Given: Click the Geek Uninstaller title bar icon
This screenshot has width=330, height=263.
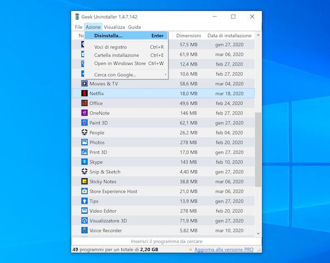Looking at the screenshot, I should click(x=77, y=17).
